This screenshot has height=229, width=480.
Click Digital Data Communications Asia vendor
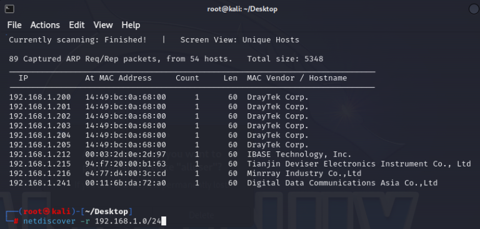342,183
